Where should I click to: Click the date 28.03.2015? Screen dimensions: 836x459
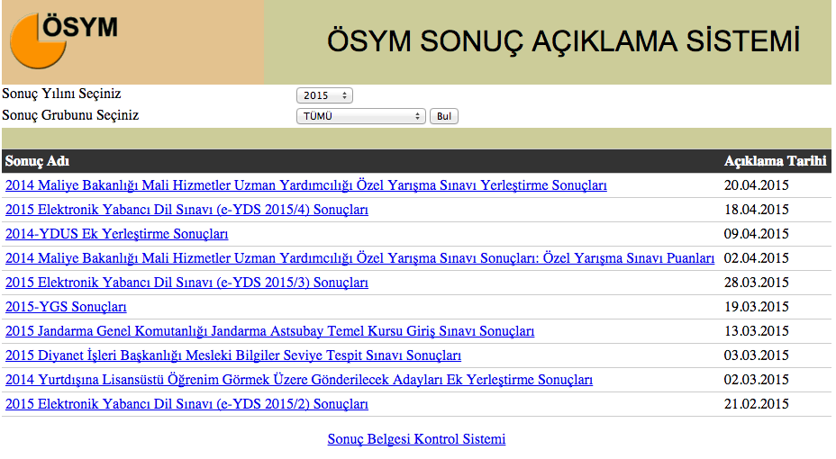756,283
